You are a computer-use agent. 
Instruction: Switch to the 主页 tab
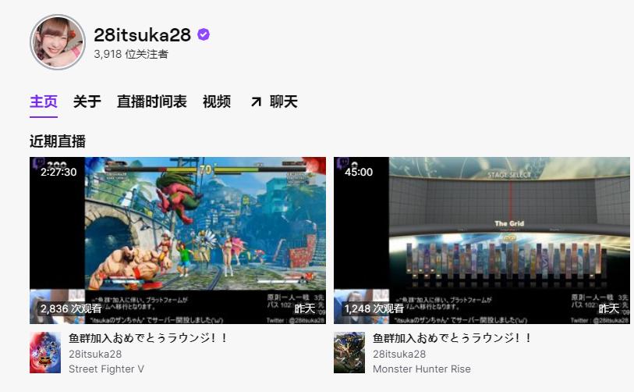pos(44,102)
